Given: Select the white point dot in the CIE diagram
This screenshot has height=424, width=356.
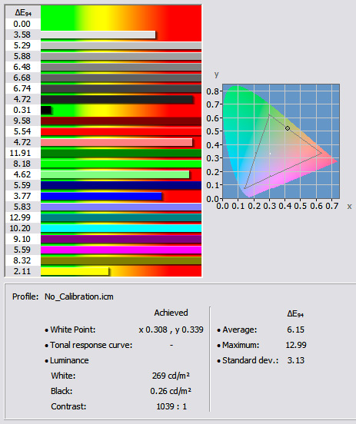Looking at the screenshot, I should (x=270, y=154).
